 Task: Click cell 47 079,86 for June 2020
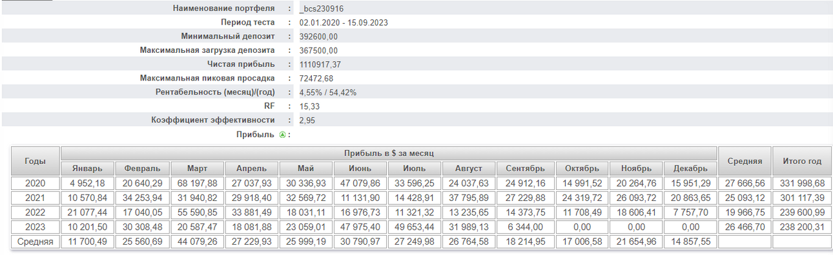360,184
